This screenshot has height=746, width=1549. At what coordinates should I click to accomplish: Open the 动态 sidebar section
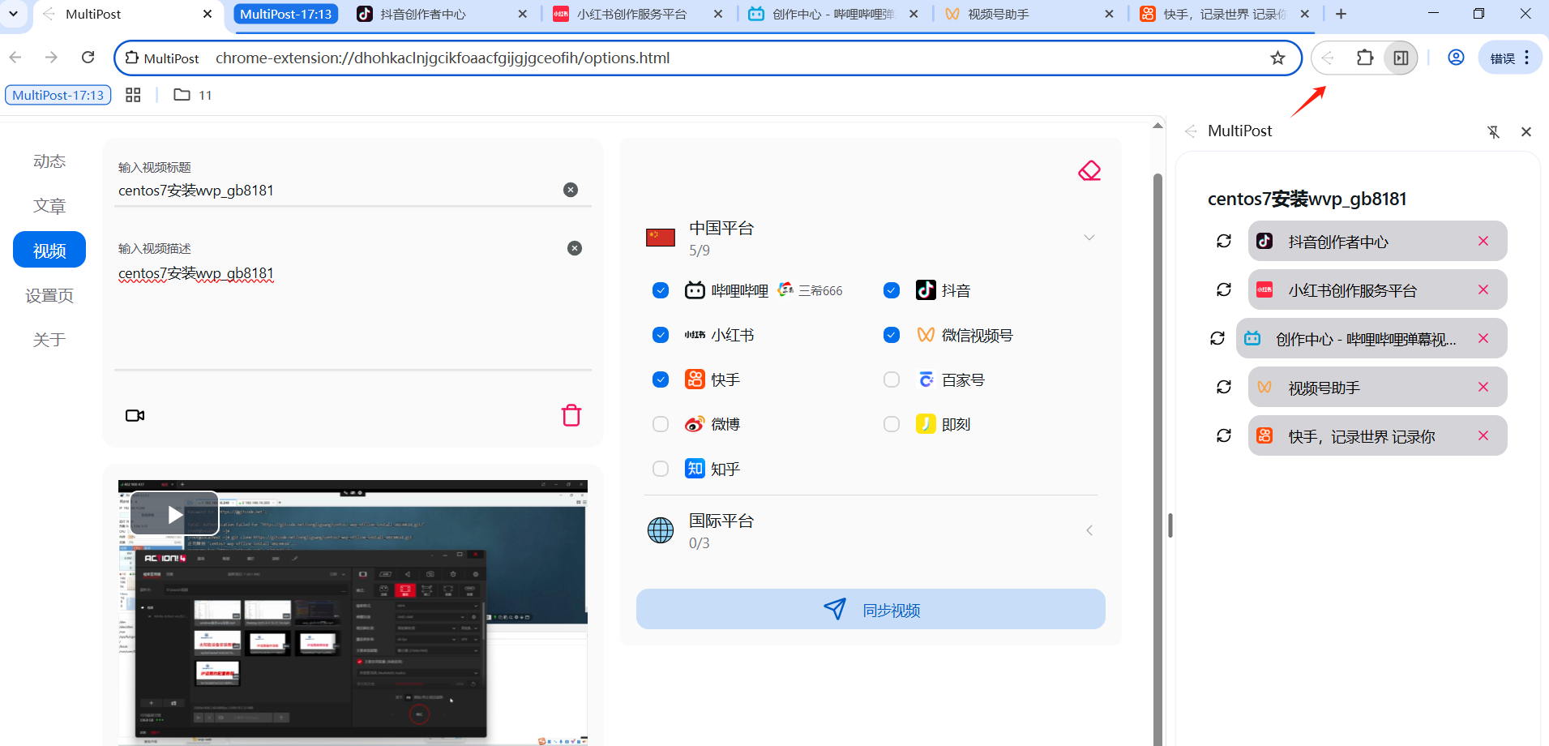pos(49,161)
